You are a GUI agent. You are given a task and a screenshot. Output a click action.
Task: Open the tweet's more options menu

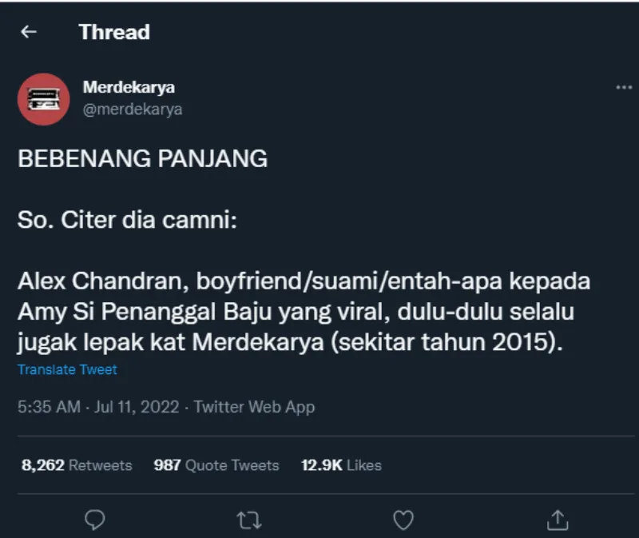point(624,88)
